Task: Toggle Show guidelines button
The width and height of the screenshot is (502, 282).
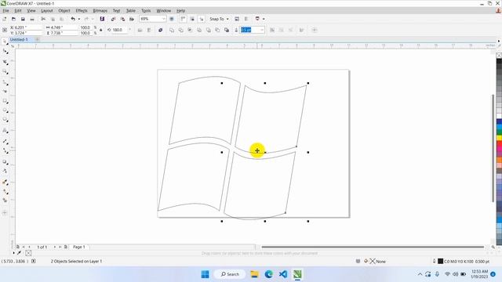Action: point(202,19)
